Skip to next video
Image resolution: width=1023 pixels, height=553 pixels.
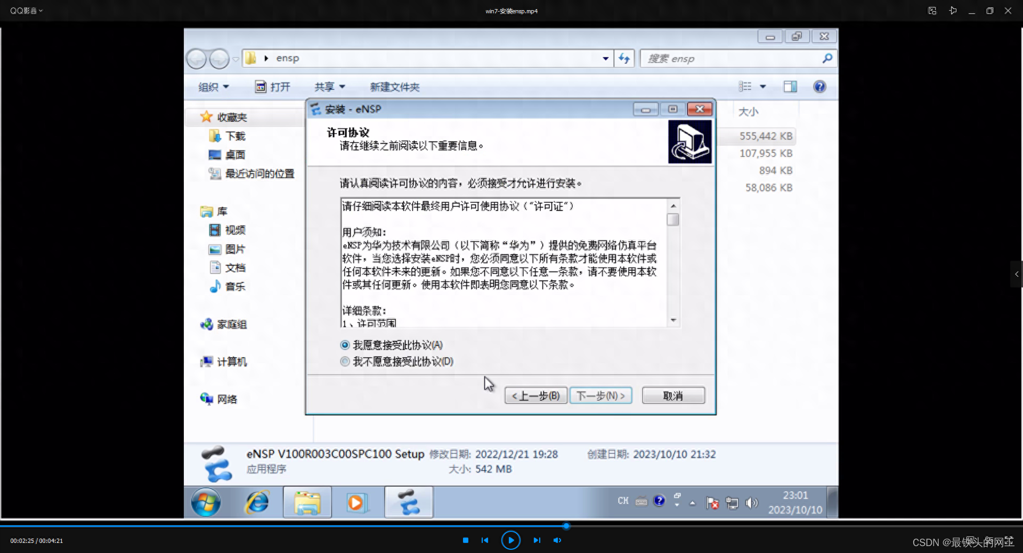click(537, 540)
